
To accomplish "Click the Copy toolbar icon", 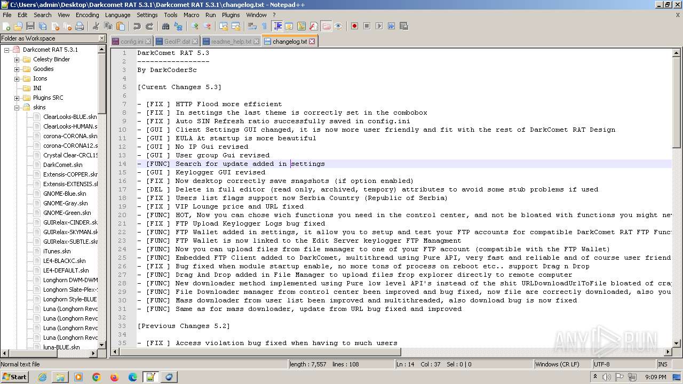I will click(108, 26).
